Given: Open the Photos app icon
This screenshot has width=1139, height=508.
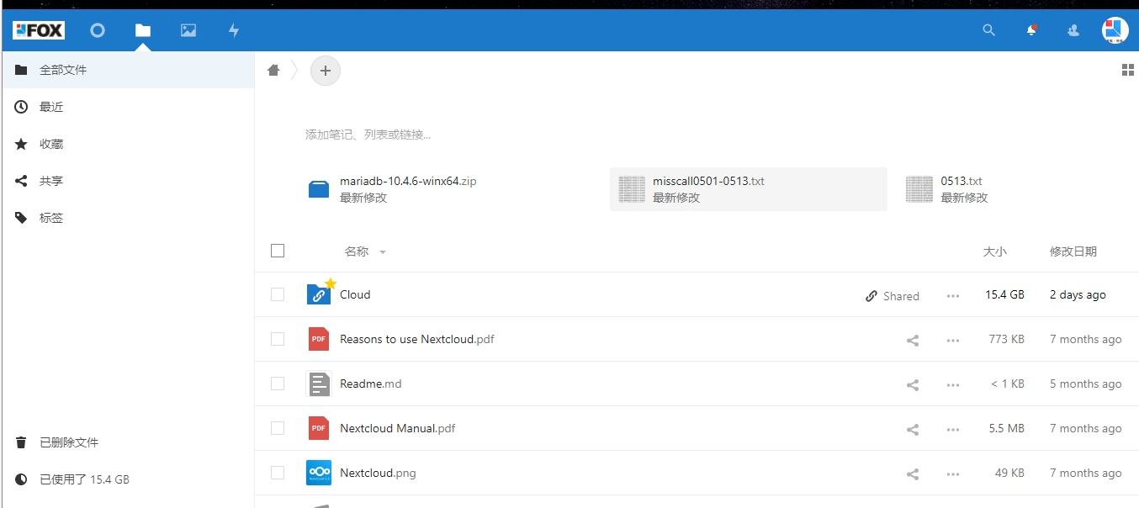Looking at the screenshot, I should point(188,30).
